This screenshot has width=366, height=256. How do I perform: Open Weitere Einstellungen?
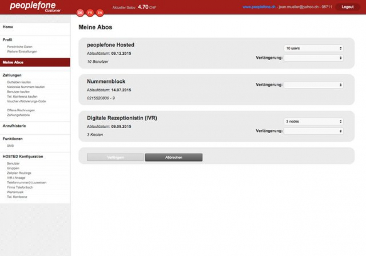pyautogui.click(x=22, y=52)
